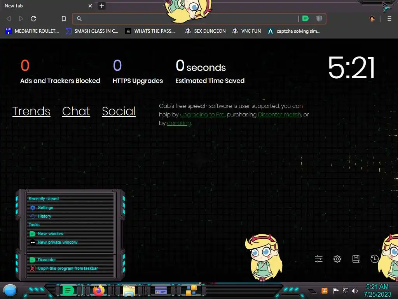
Task: Click the HTTPS Upgrades counter
Action: 138,72
